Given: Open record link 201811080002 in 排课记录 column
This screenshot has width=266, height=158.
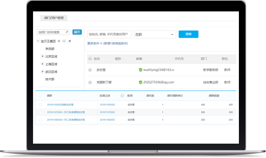Looking at the screenshot, I should (x=108, y=120).
